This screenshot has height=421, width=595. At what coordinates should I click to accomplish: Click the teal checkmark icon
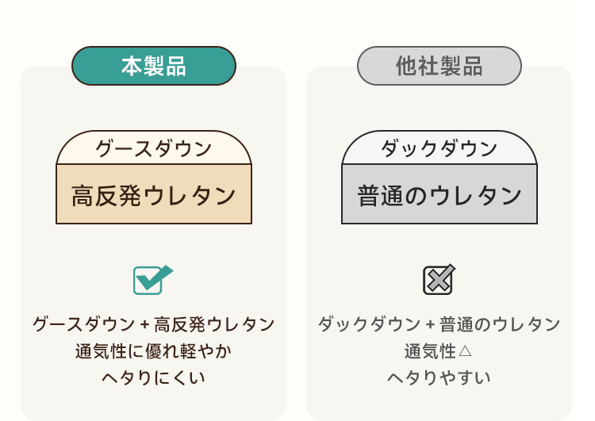pos(153,280)
